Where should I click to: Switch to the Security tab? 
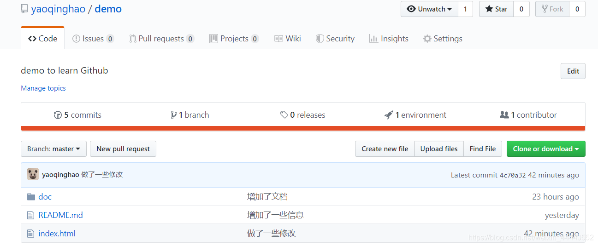pyautogui.click(x=335, y=39)
